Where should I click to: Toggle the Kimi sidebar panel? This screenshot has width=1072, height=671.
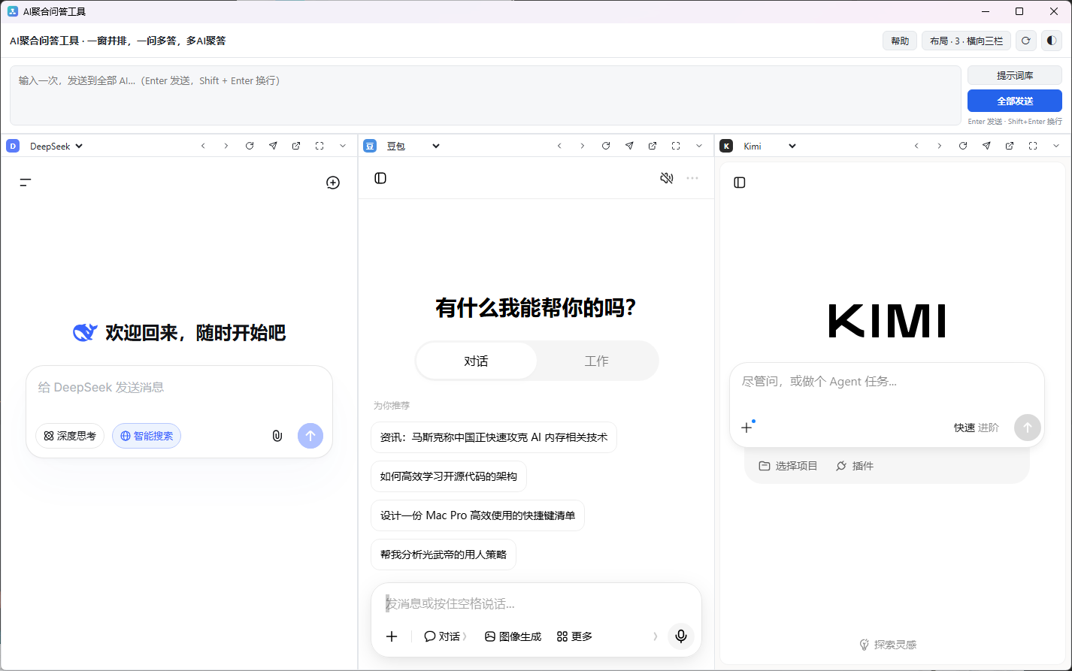pos(740,183)
